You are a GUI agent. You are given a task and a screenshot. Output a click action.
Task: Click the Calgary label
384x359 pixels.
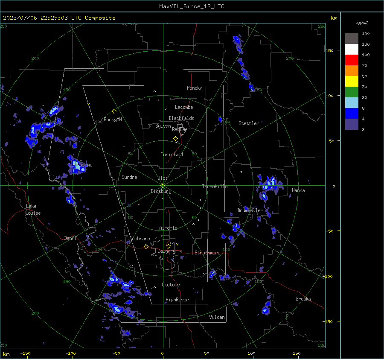point(166,251)
